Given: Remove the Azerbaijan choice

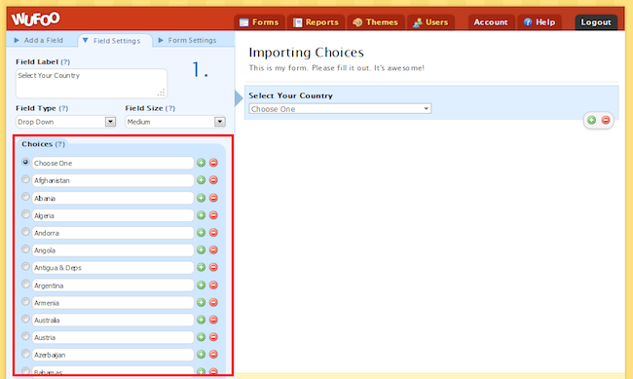Looking at the screenshot, I should point(213,355).
